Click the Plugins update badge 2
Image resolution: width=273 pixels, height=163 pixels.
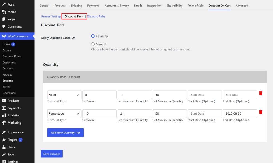click(21, 140)
